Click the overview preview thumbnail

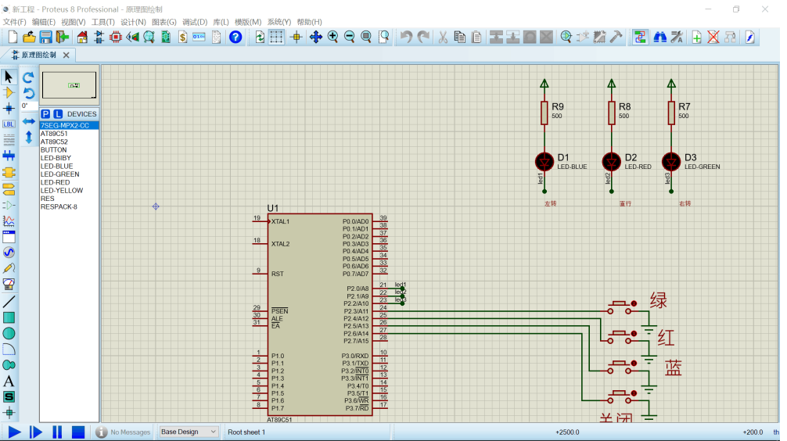coord(70,84)
